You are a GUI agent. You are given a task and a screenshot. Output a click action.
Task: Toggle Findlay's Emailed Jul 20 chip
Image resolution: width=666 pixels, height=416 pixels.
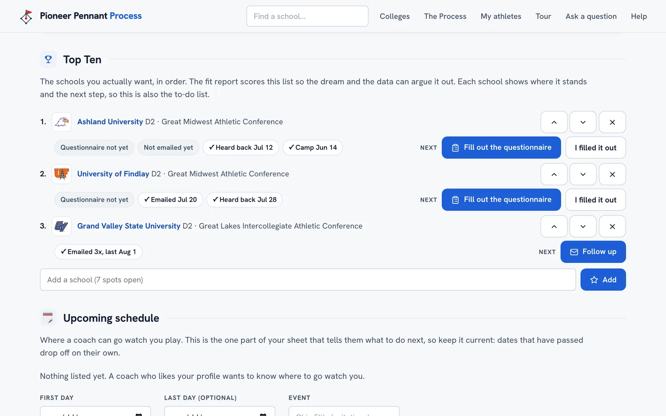pyautogui.click(x=170, y=200)
